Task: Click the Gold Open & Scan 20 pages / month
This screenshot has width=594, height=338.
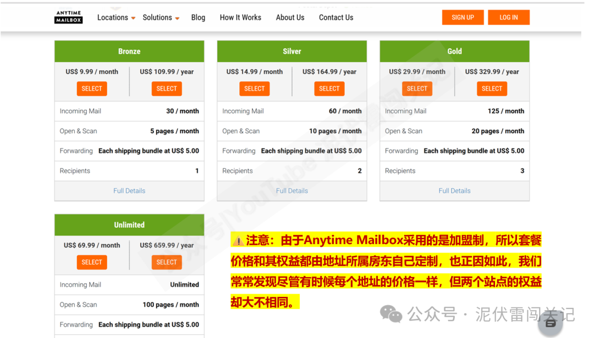Action: pos(498,131)
